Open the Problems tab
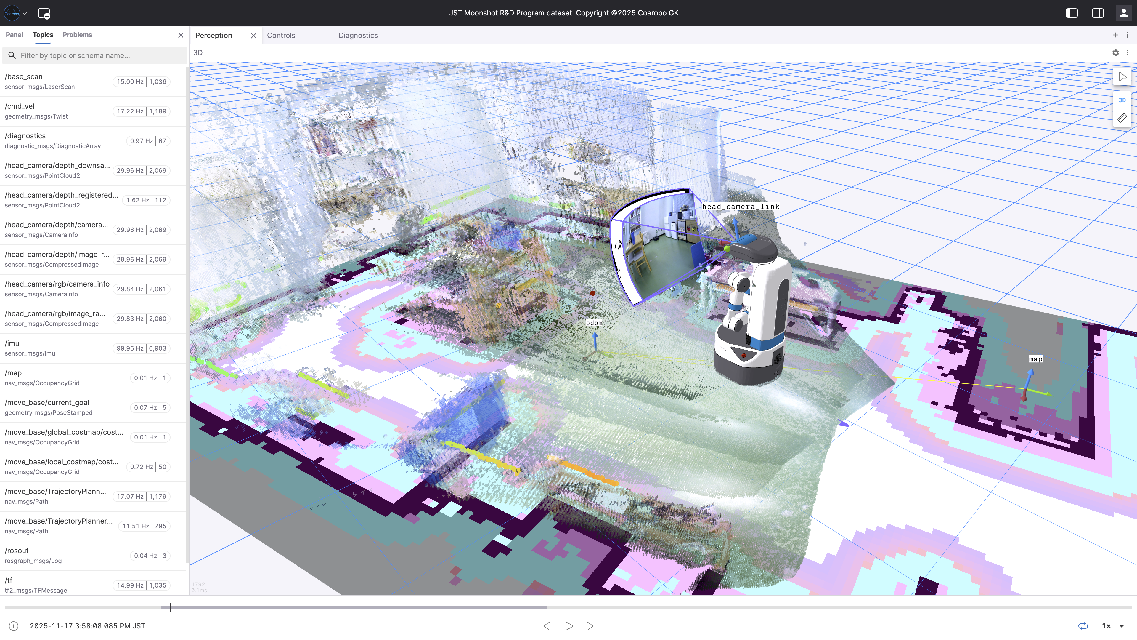The width and height of the screenshot is (1137, 640). tap(77, 35)
